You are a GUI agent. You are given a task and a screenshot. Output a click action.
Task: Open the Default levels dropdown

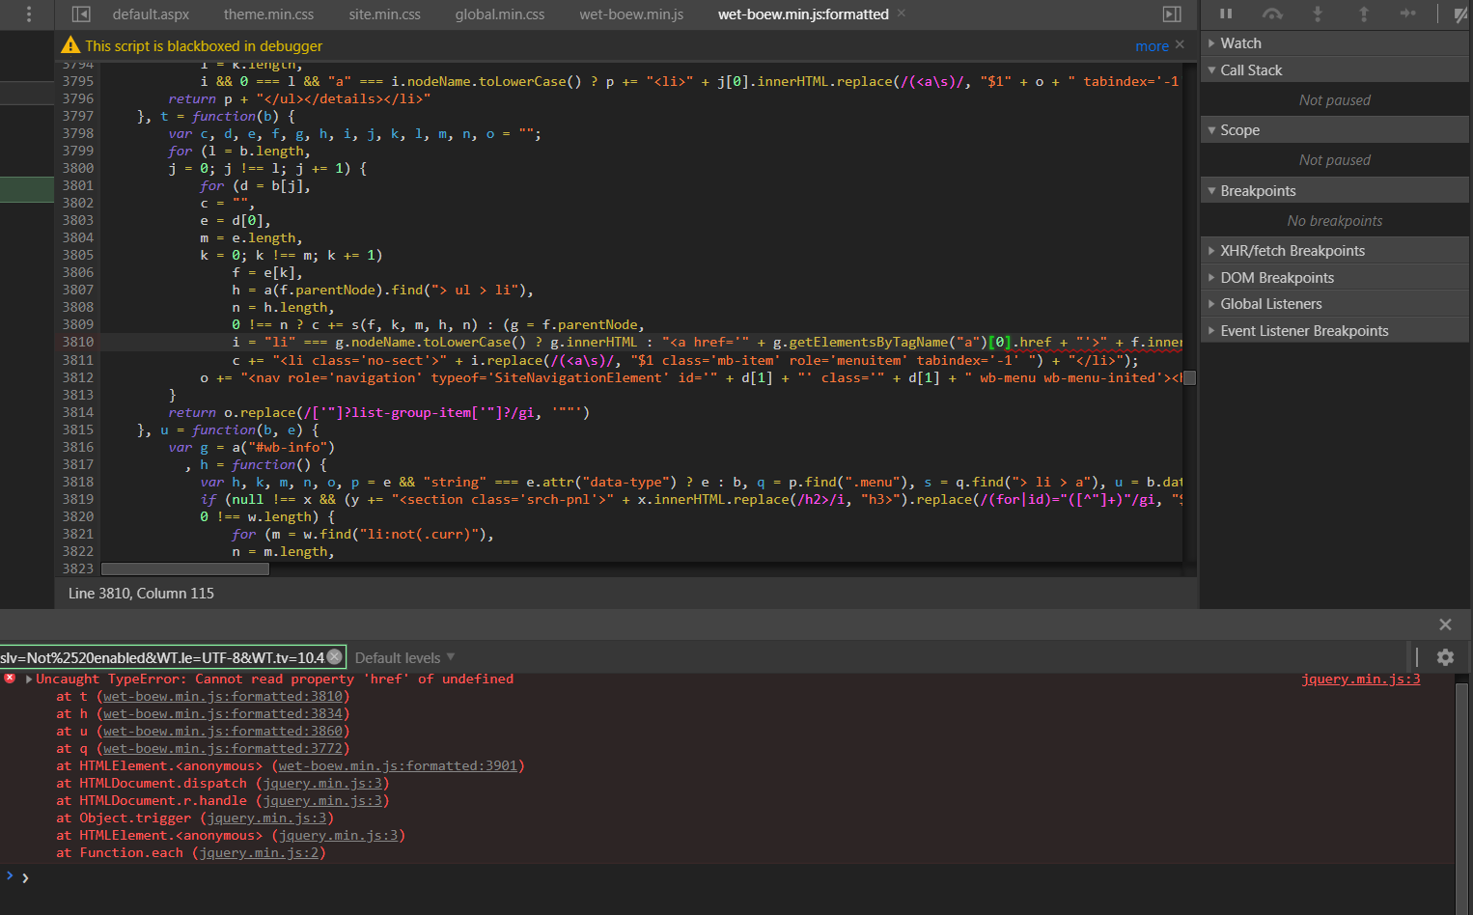coord(404,657)
